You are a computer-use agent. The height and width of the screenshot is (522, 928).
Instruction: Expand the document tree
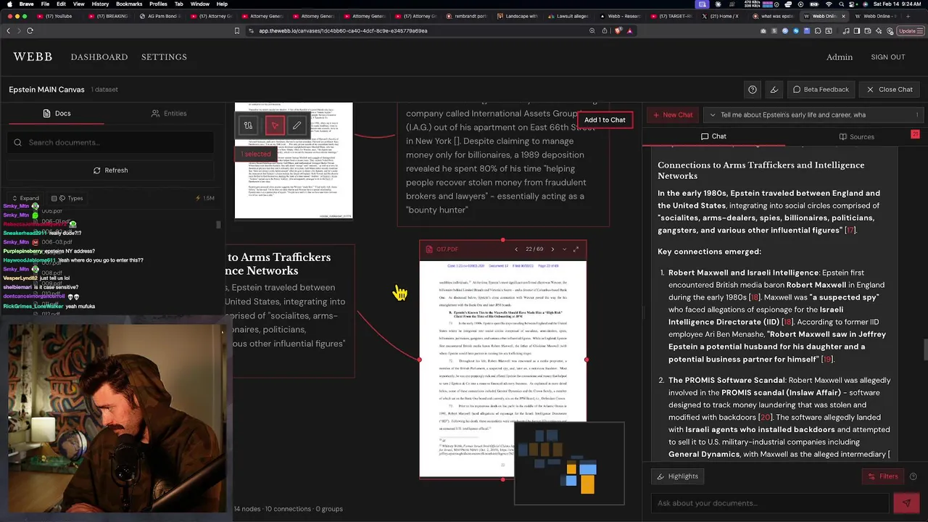25,198
